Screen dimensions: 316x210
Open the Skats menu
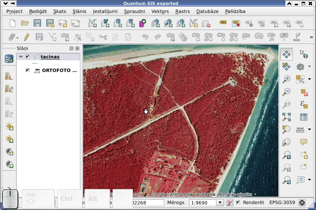coord(60,12)
